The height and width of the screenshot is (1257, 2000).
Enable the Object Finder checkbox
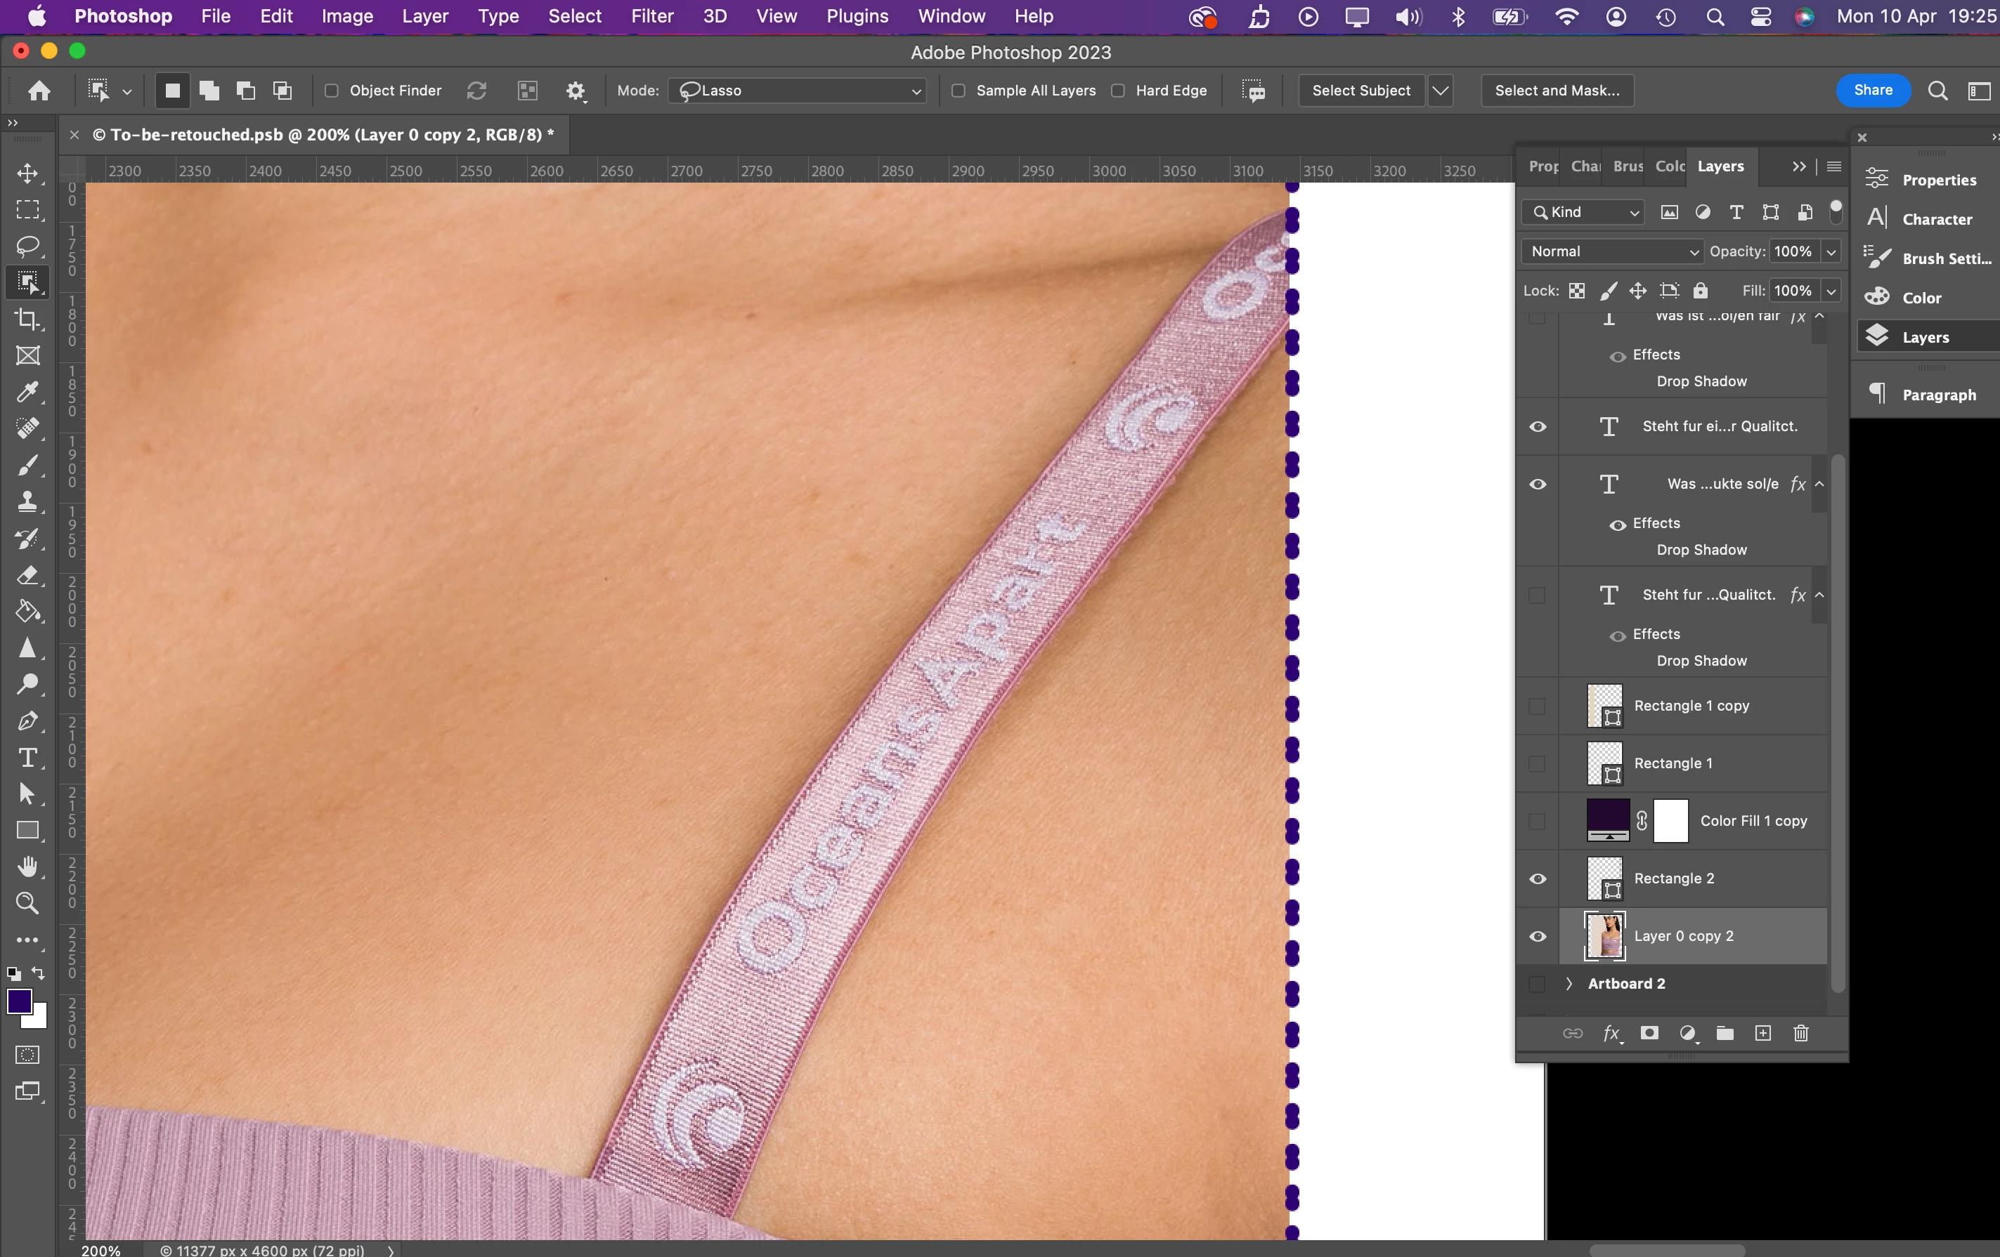(332, 91)
